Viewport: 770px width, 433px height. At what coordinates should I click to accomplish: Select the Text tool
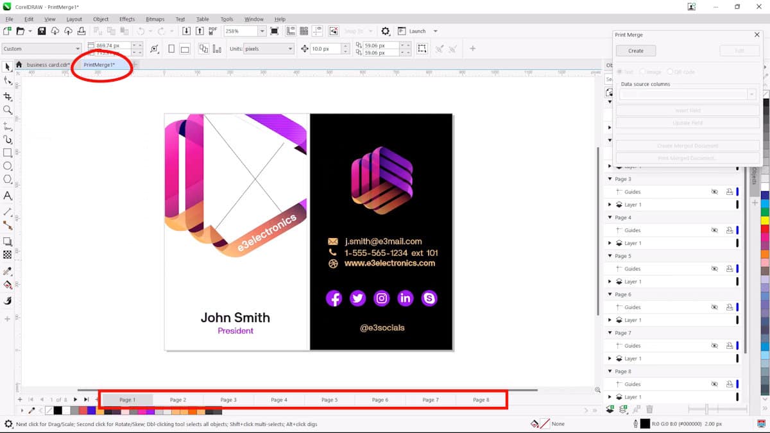click(x=8, y=196)
